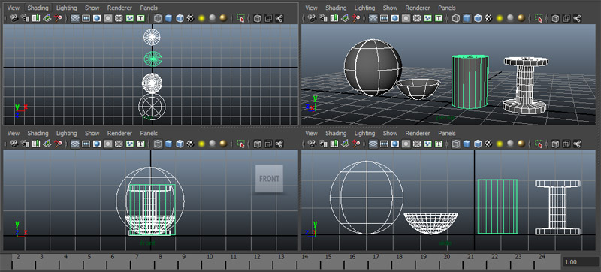Toggle Field Chart in top view panel
Screen dimensions: 601x272
(119, 18)
